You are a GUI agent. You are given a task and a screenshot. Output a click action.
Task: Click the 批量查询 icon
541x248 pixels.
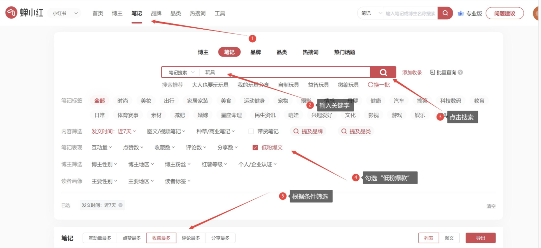point(433,72)
